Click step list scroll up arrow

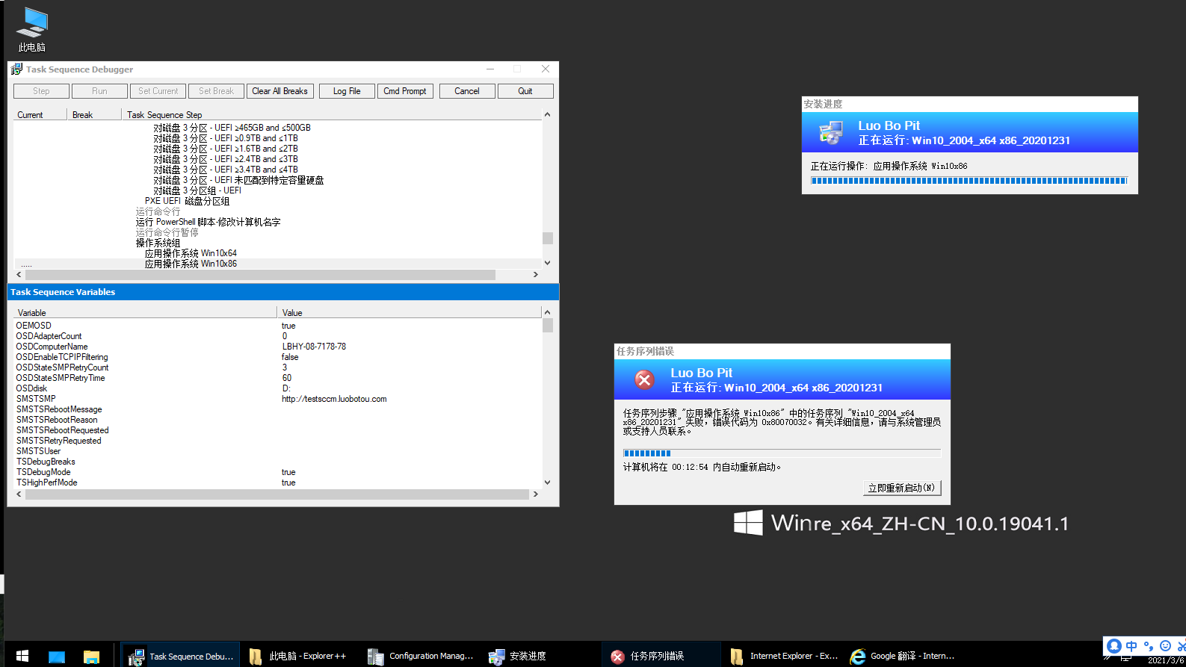548,115
